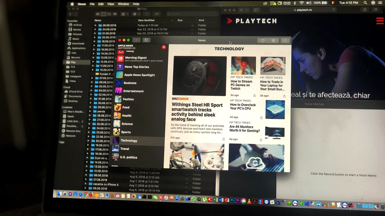Screen dimensions: 385x216
Task: Go back using News back arrow
Action: click(x=136, y=40)
